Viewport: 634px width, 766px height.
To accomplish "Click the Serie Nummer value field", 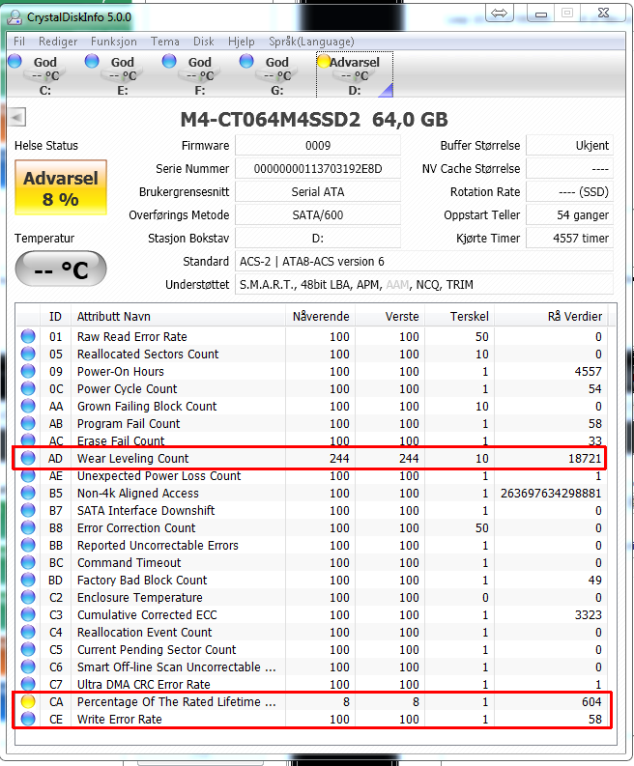I will (x=318, y=168).
